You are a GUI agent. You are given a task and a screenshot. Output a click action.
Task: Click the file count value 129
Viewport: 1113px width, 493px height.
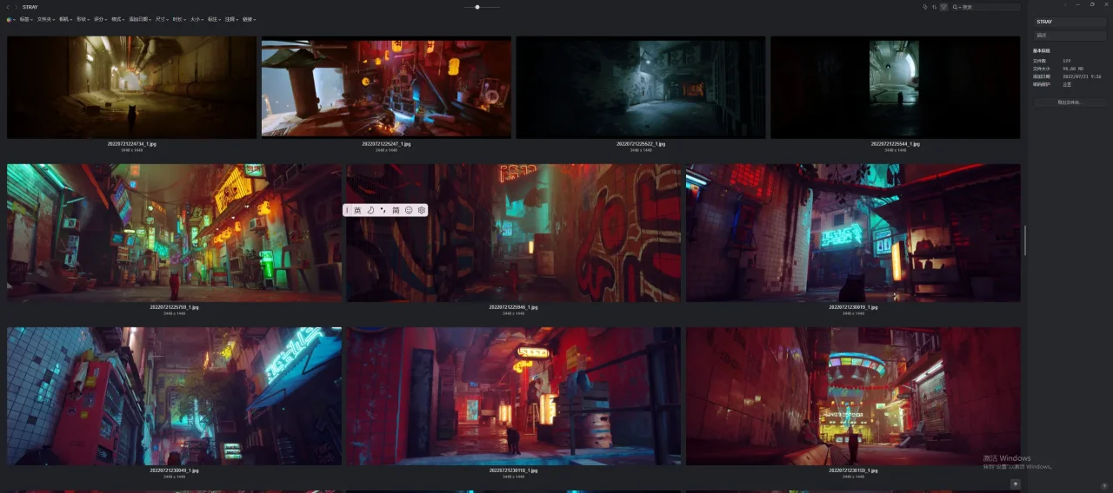(1067, 61)
